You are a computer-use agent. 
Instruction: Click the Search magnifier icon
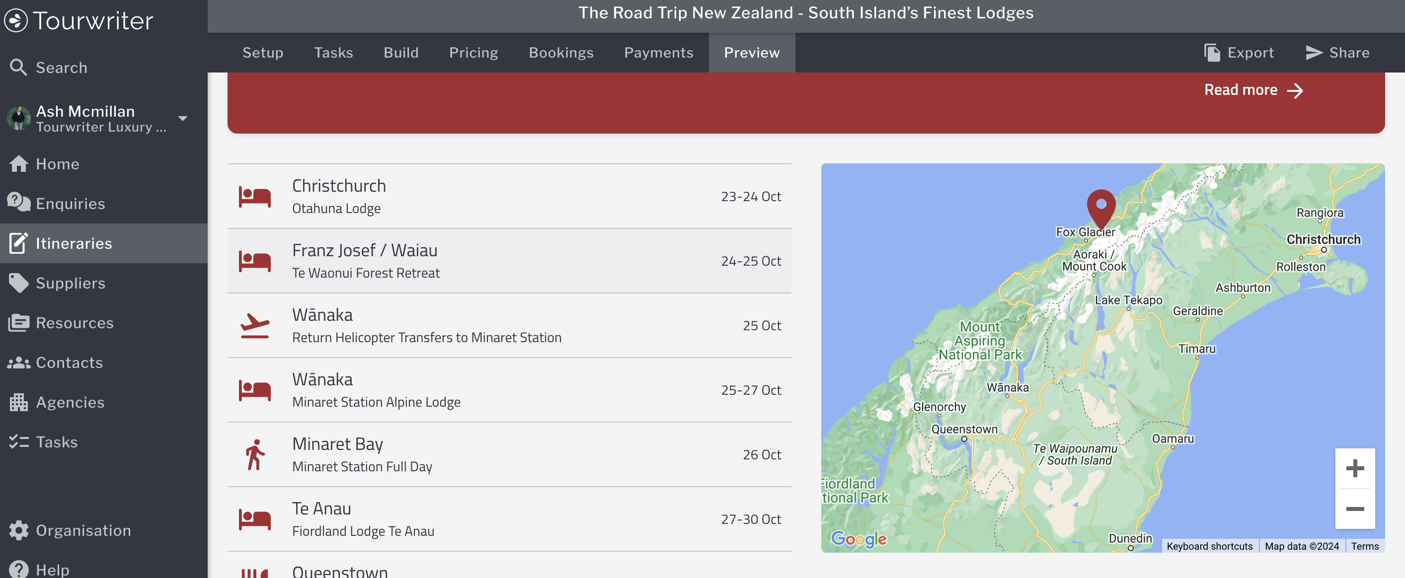point(18,68)
